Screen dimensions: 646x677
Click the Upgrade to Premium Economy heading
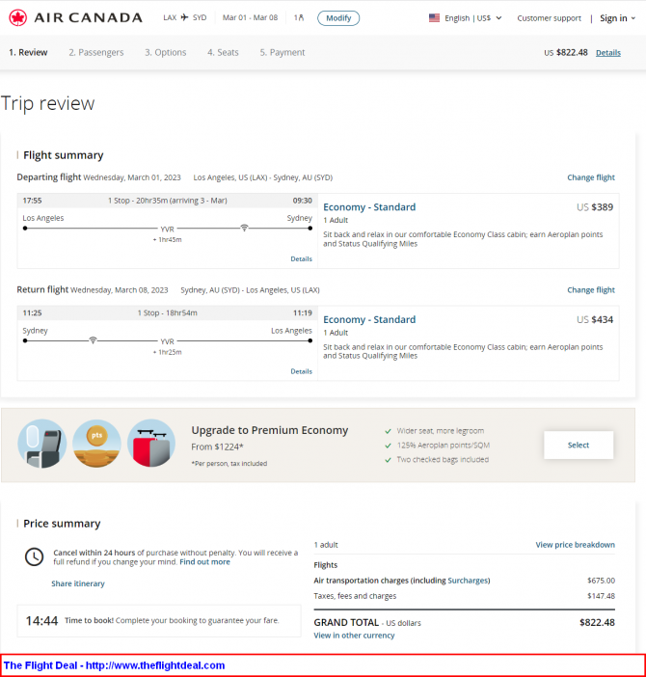pos(270,430)
